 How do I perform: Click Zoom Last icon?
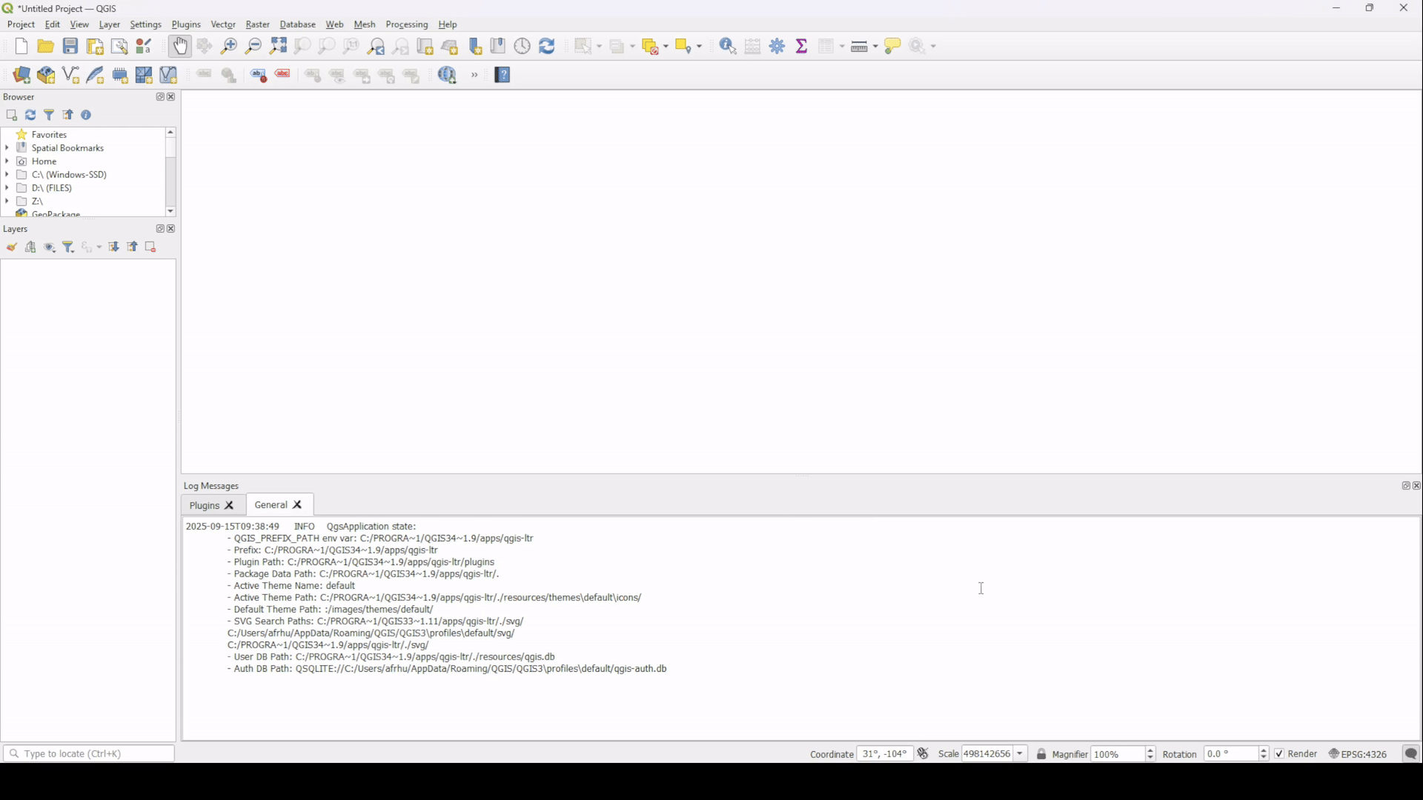[x=377, y=47]
